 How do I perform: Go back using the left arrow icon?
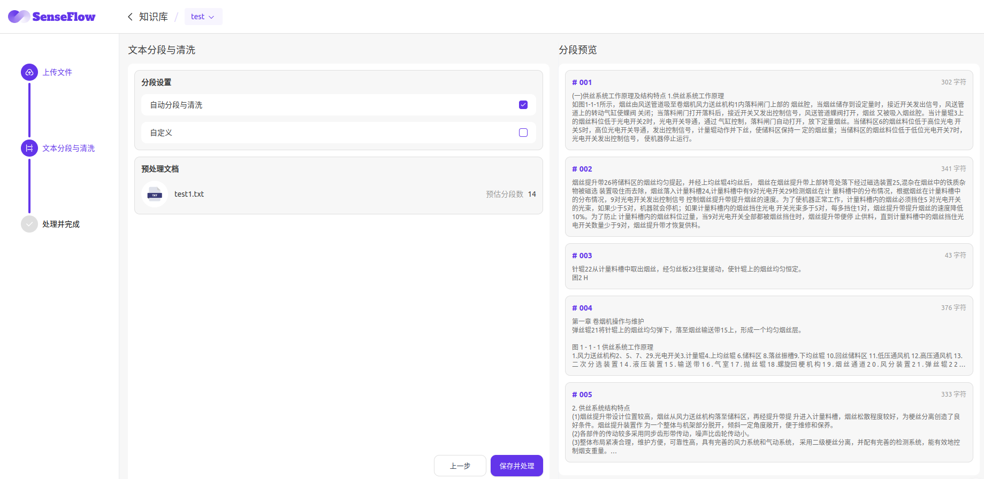130,17
